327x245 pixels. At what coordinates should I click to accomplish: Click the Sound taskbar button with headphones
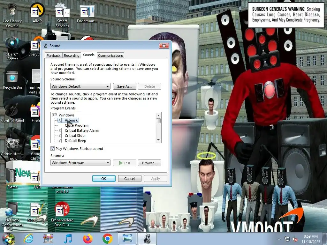(147, 239)
